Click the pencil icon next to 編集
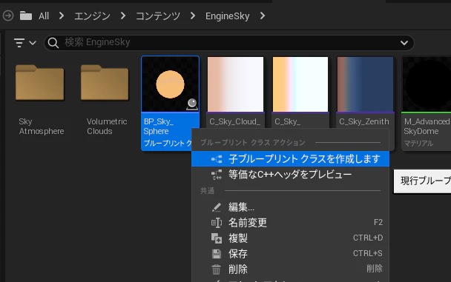 coord(217,207)
